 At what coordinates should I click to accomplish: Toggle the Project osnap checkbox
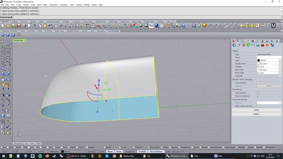[76, 147]
